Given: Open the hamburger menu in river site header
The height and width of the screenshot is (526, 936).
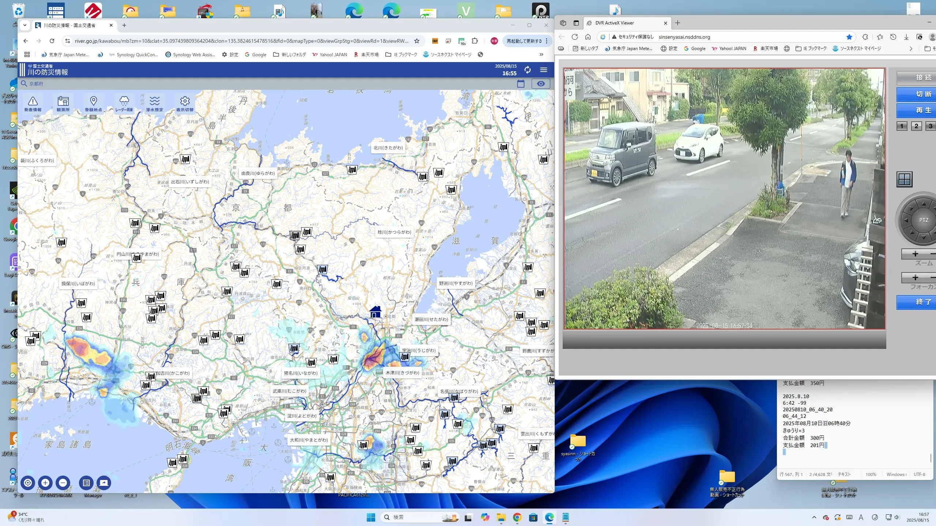Looking at the screenshot, I should tap(544, 70).
